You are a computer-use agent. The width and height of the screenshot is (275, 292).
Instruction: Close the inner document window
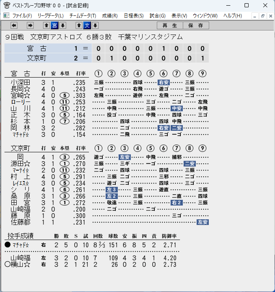(271, 16)
